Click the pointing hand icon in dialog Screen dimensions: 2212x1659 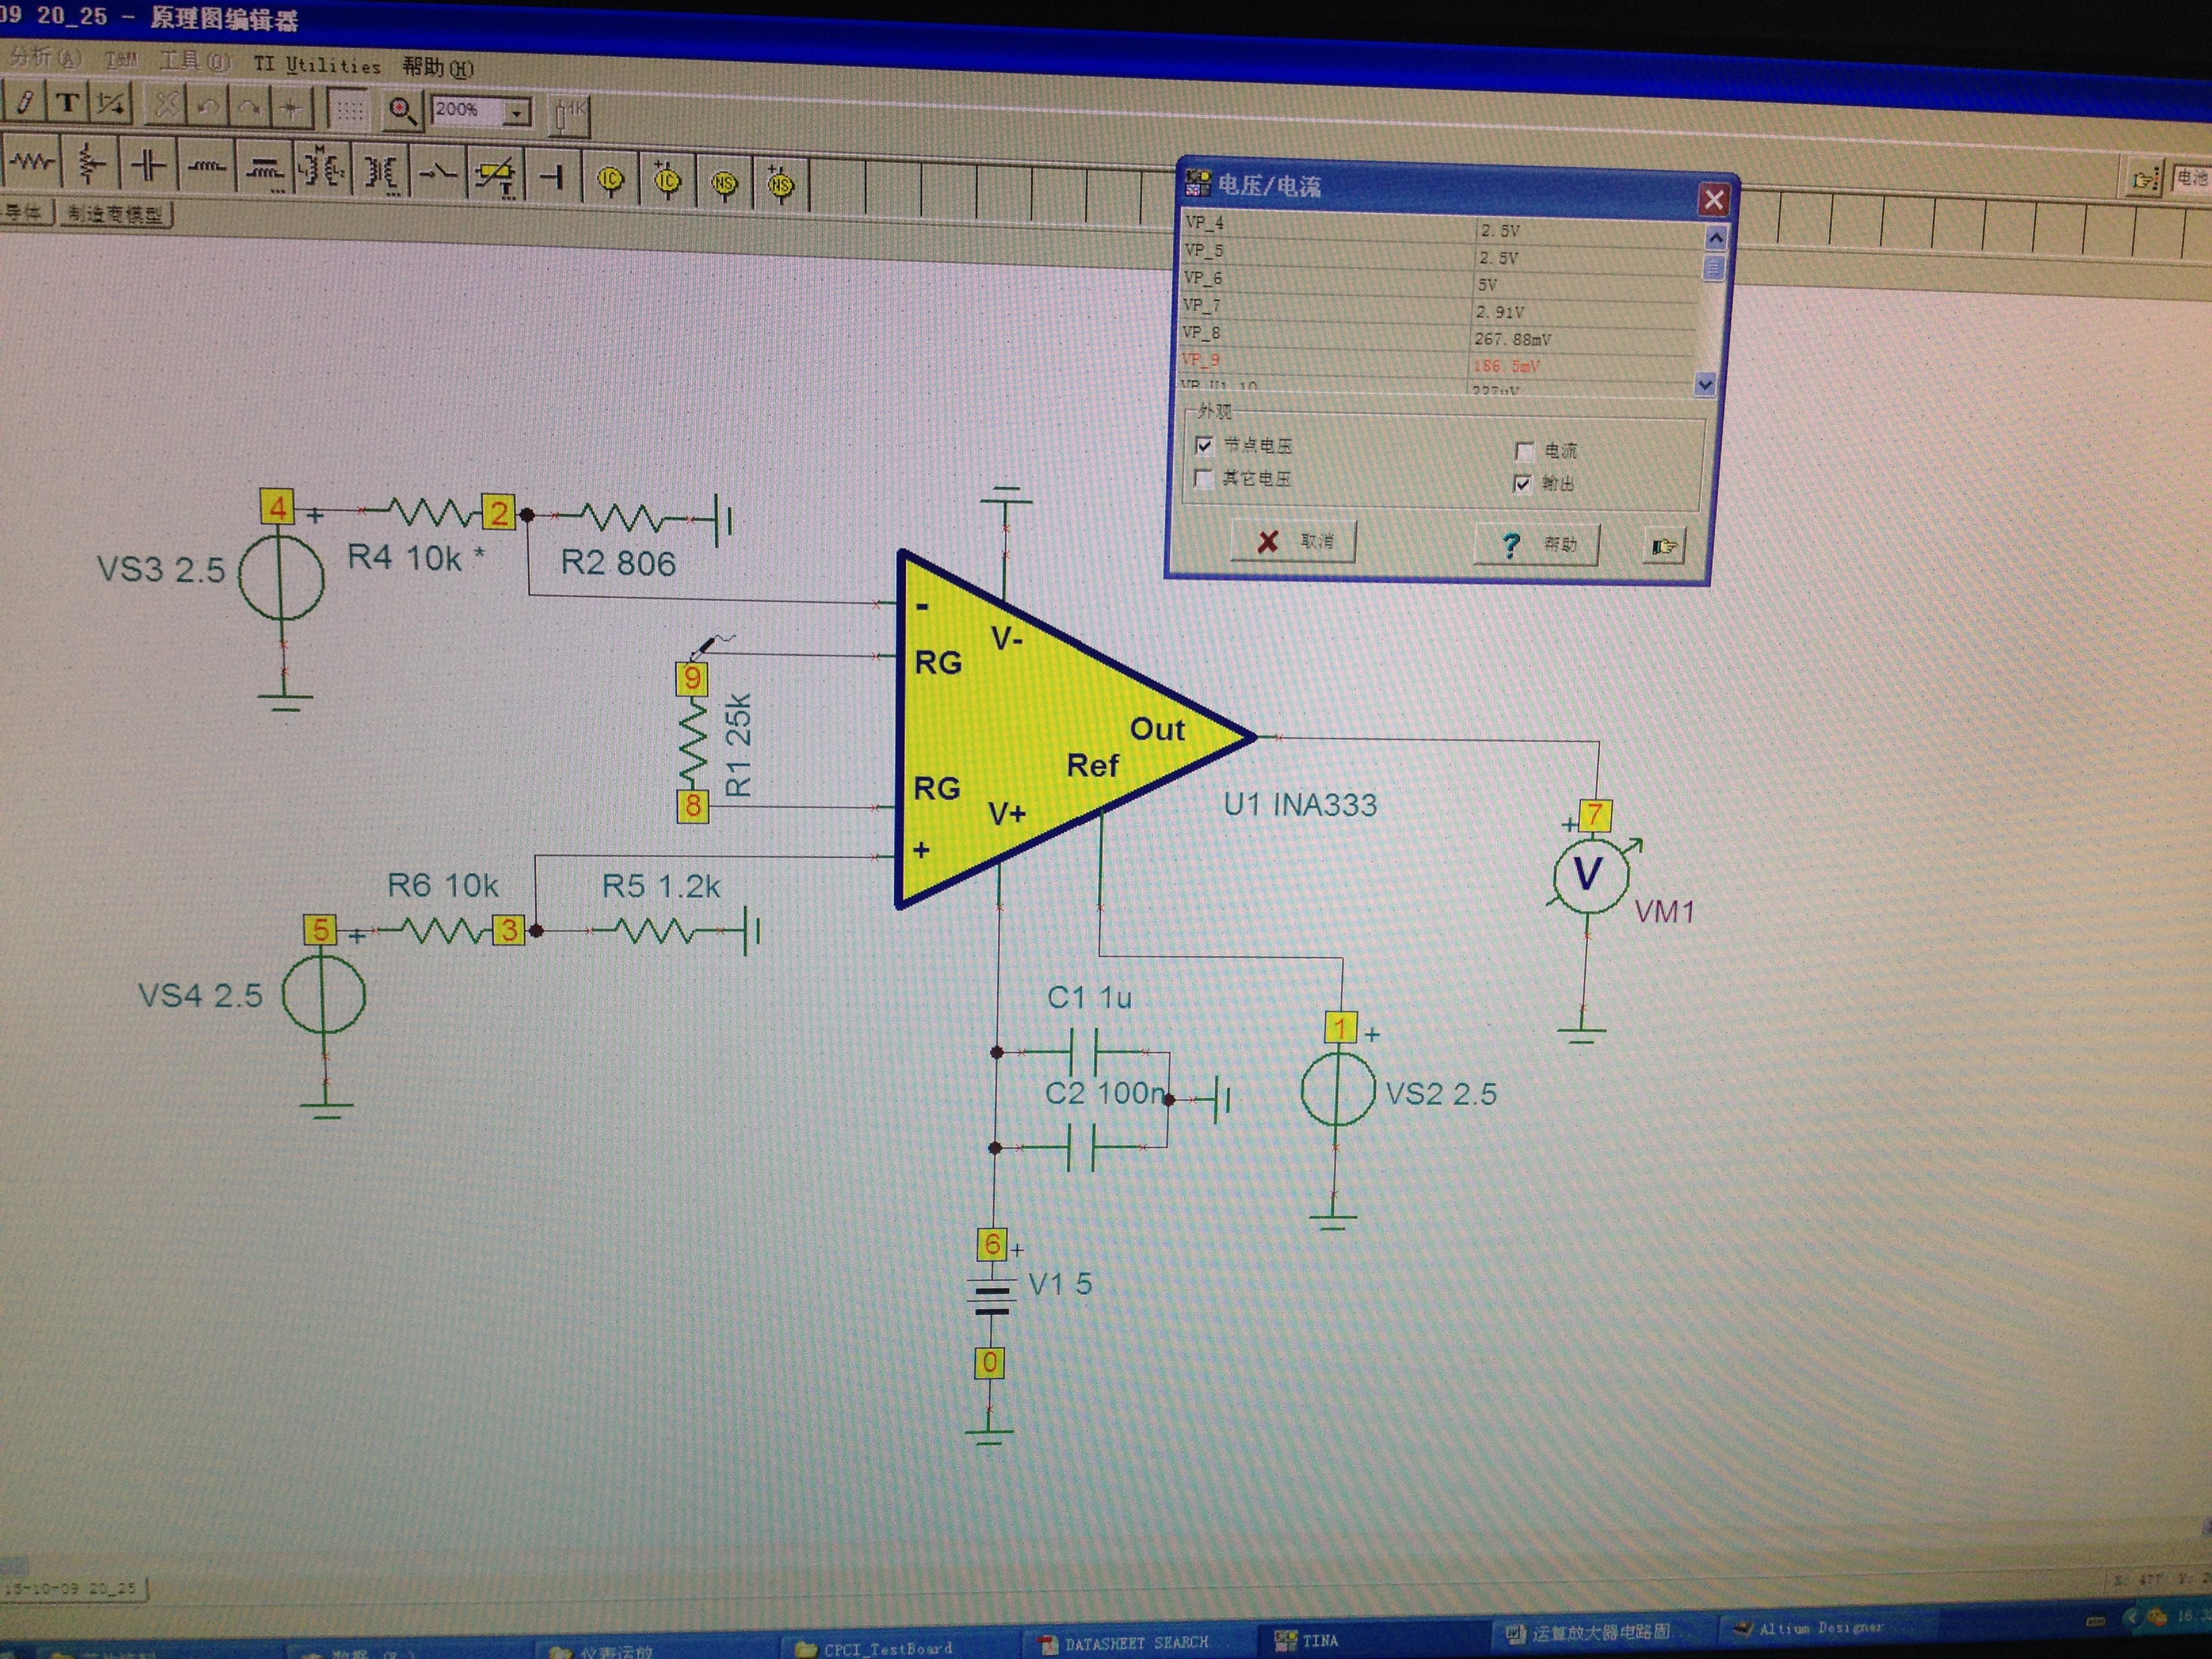click(1663, 546)
